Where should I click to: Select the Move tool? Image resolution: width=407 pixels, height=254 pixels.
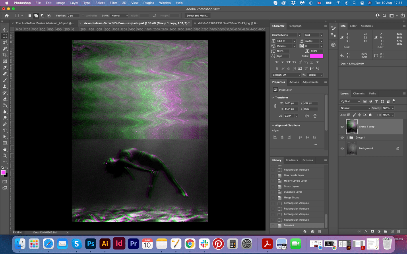coord(5,30)
